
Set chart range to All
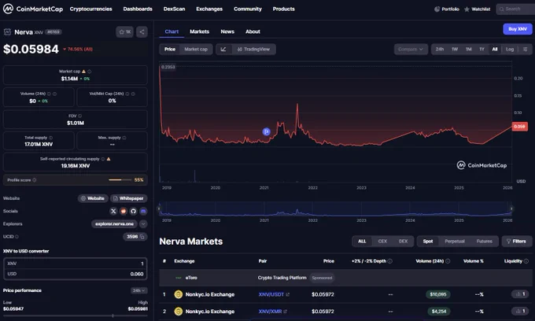(x=495, y=49)
